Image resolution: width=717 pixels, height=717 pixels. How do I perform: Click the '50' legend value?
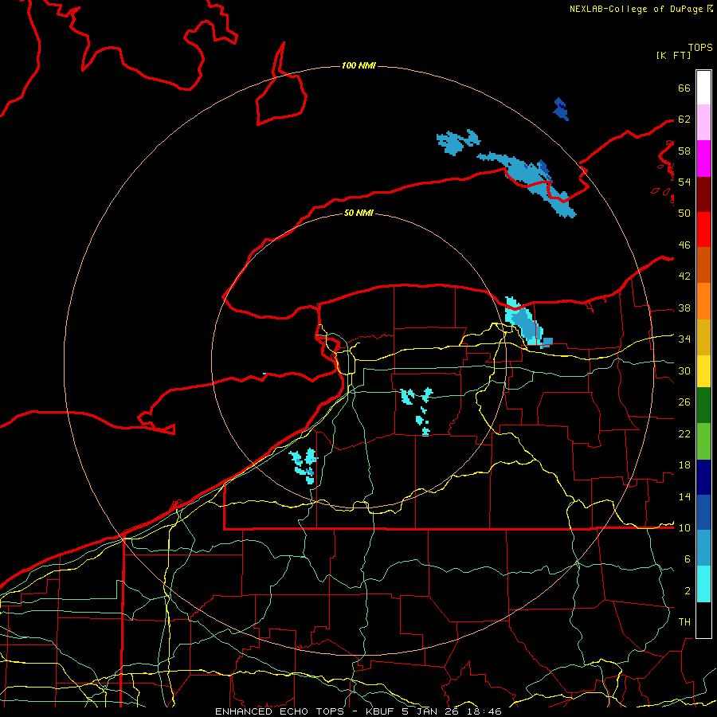tap(684, 213)
